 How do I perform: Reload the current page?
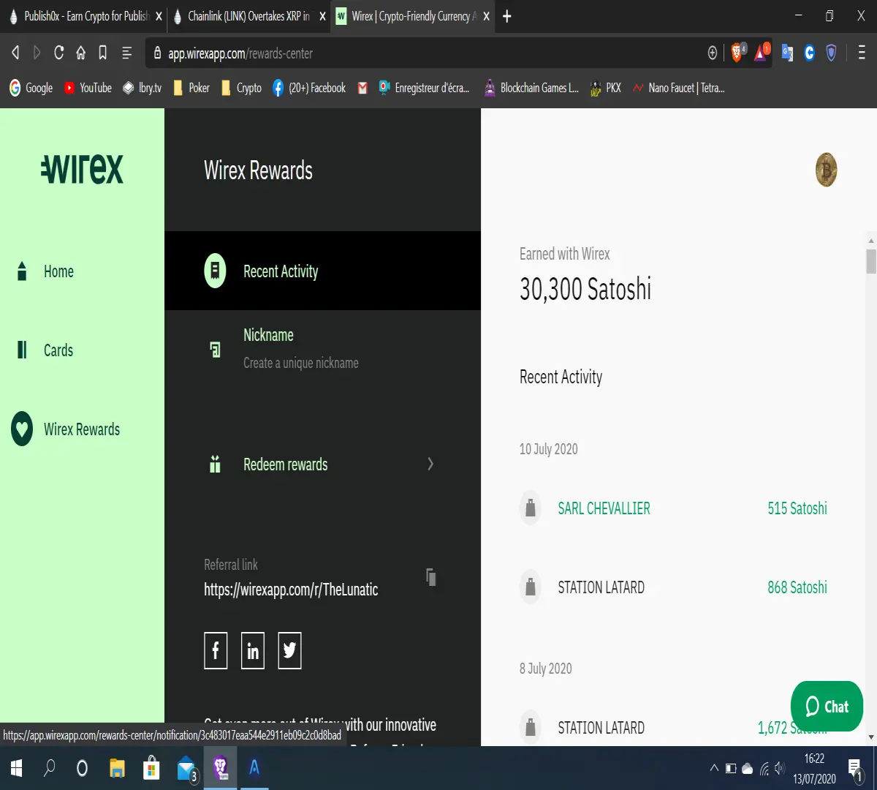click(x=59, y=53)
